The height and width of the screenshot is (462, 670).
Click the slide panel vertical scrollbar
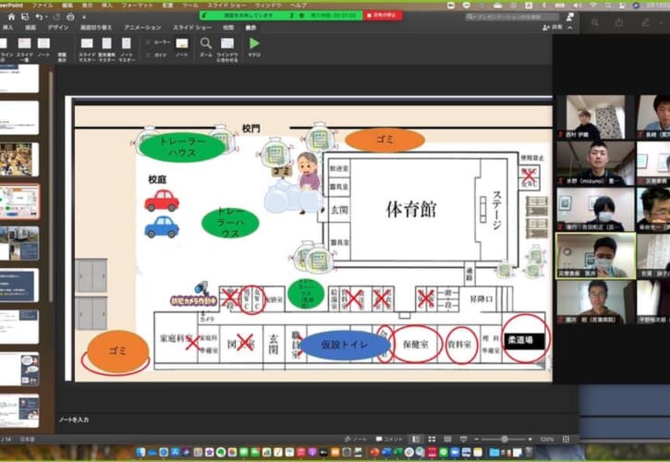[x=51, y=186]
